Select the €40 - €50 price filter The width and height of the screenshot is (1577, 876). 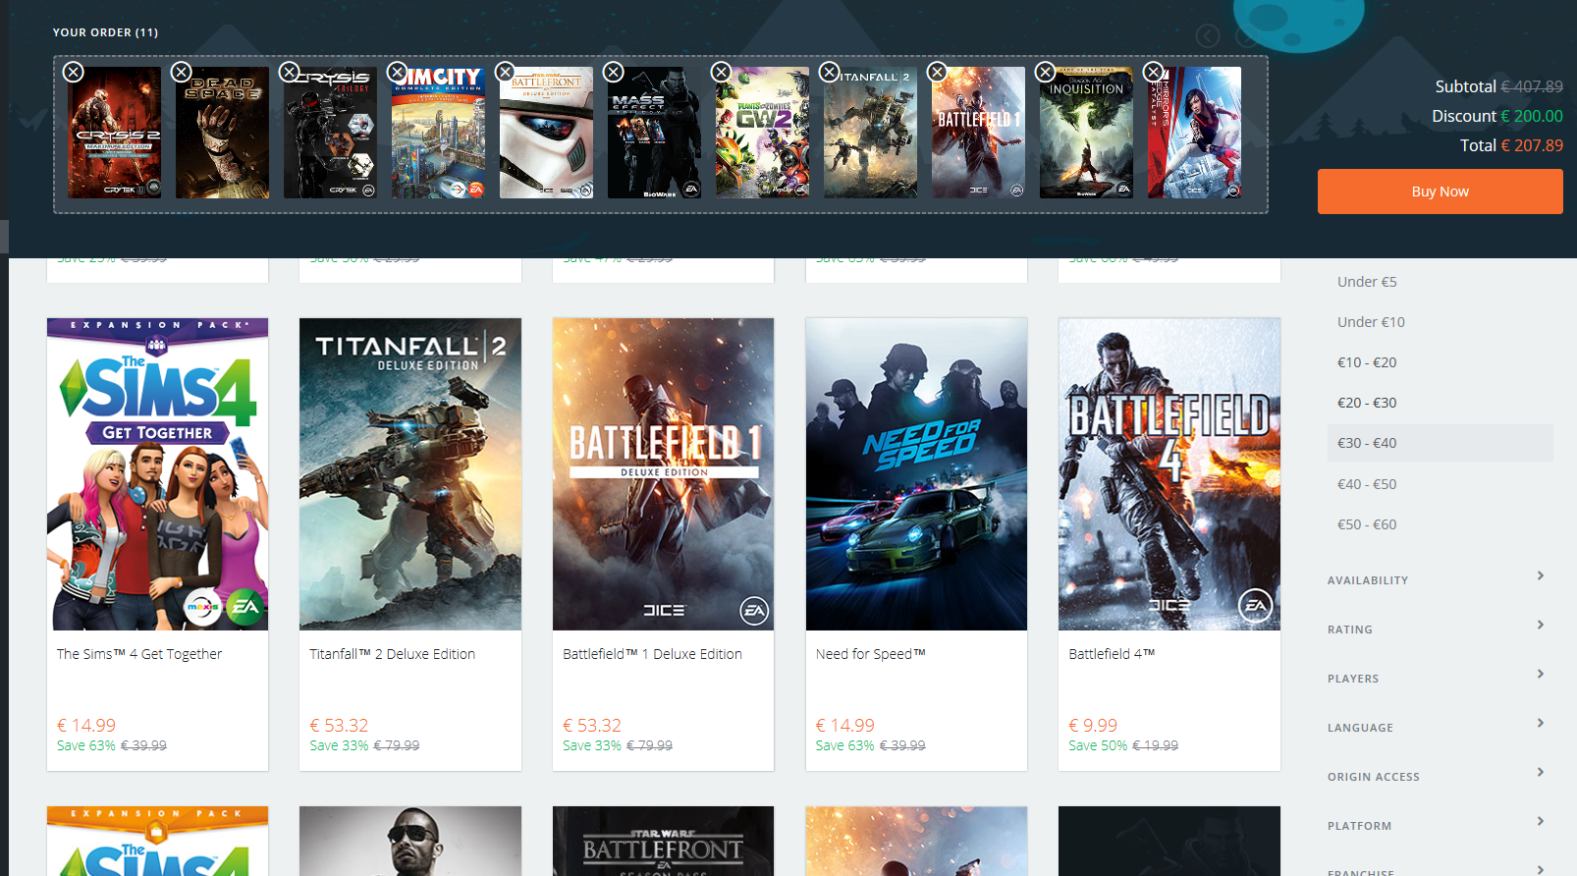1367,484
